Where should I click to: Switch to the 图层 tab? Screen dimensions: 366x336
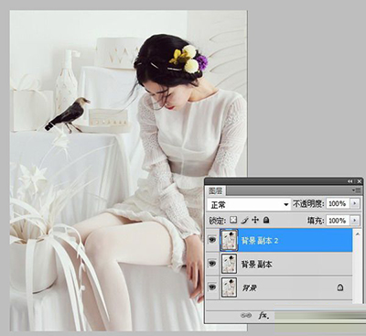pyautogui.click(x=216, y=191)
